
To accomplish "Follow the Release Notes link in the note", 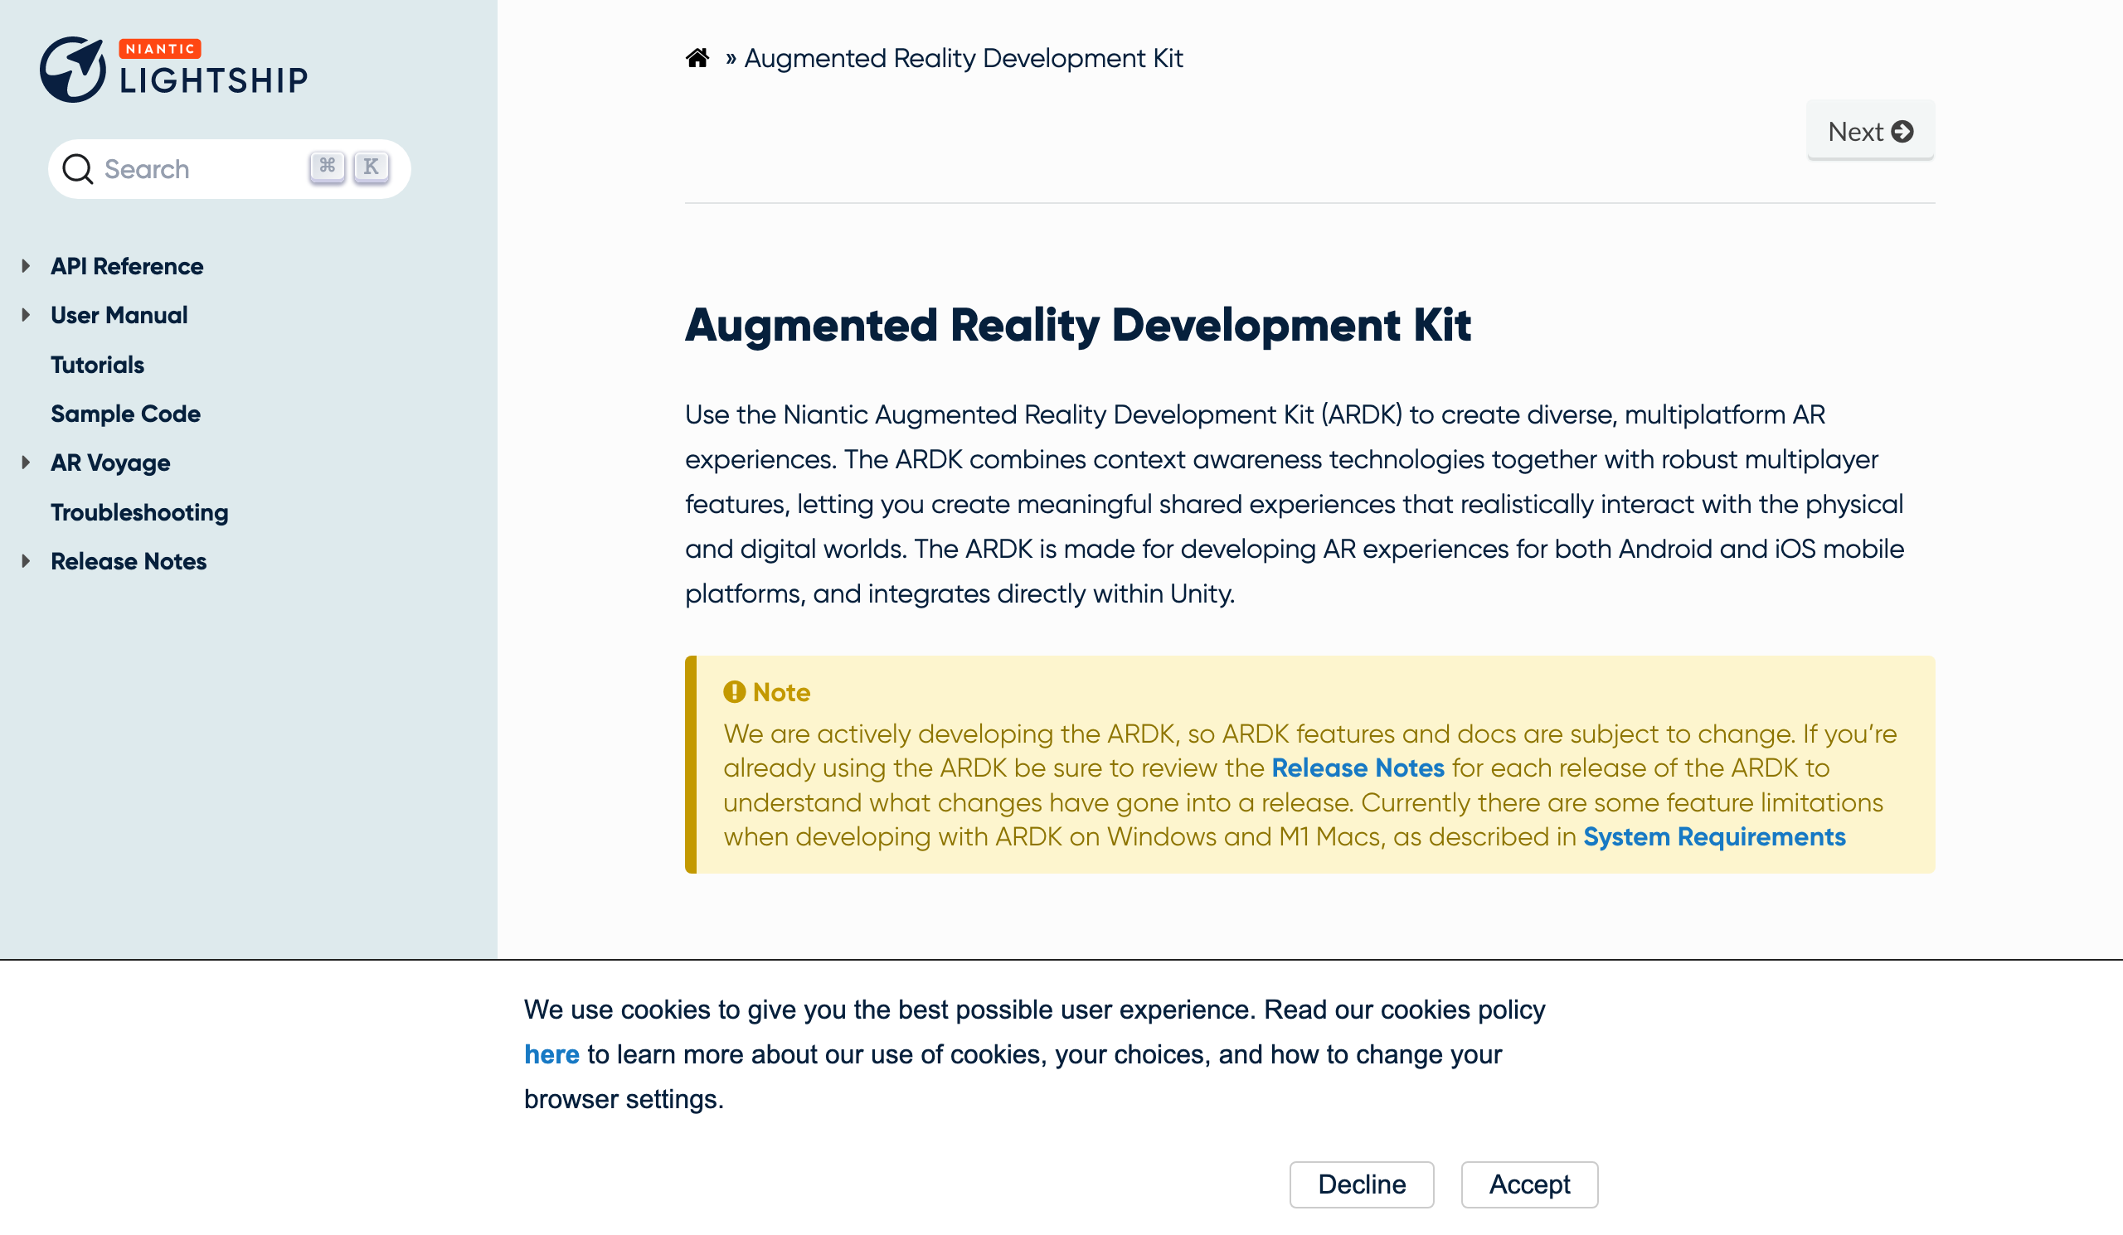I will pyautogui.click(x=1358, y=768).
